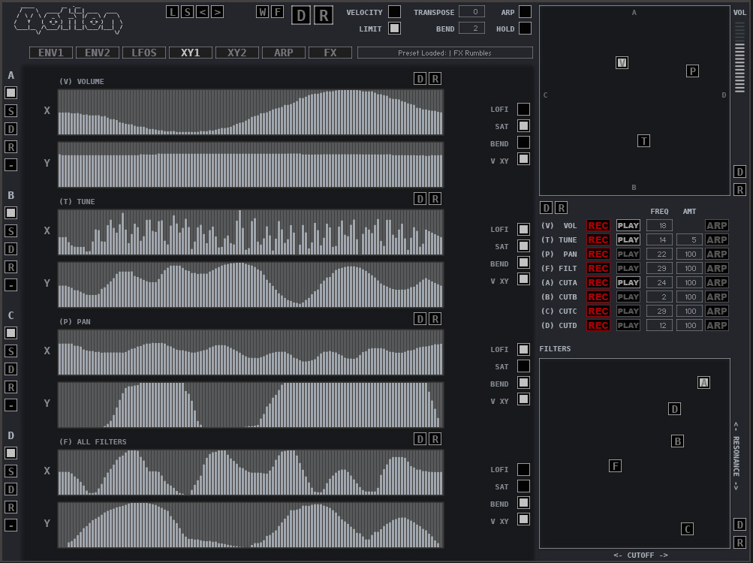Open the FX tab
This screenshot has width=753, height=563.
point(330,53)
